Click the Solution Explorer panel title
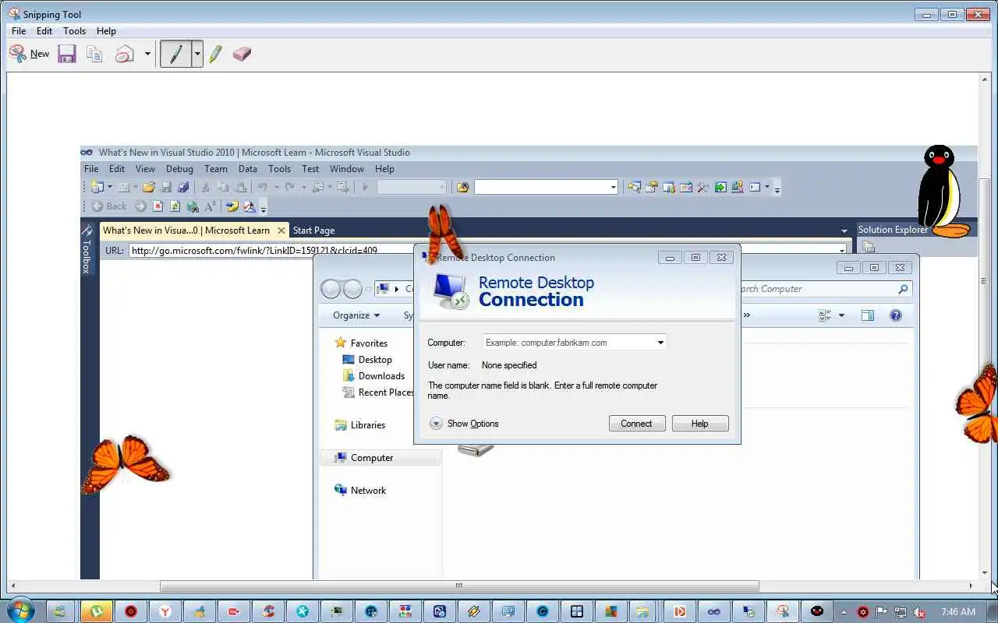 point(893,230)
